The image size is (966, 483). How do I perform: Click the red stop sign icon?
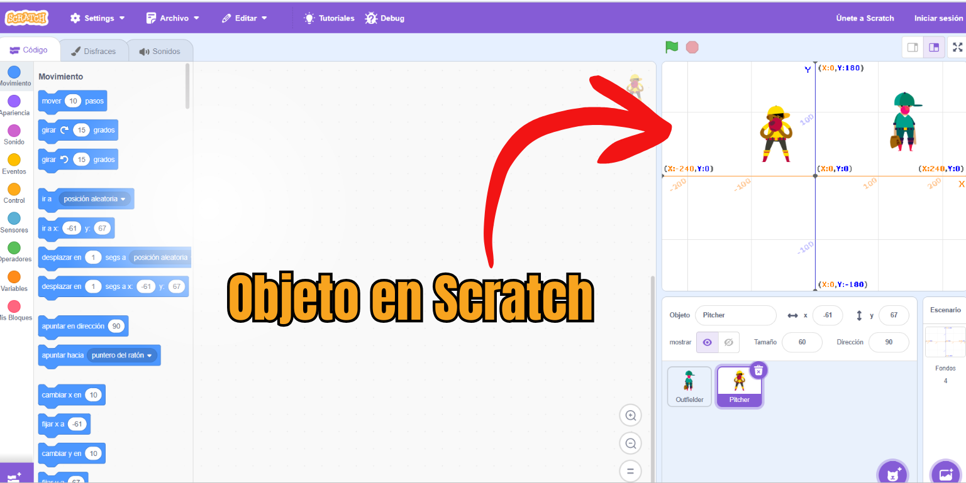click(692, 46)
